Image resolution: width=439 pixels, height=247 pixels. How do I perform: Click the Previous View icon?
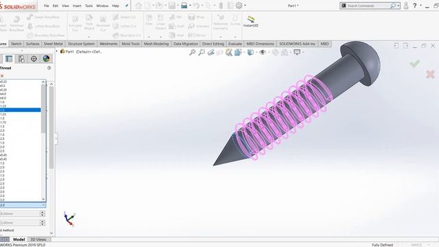click(x=211, y=52)
